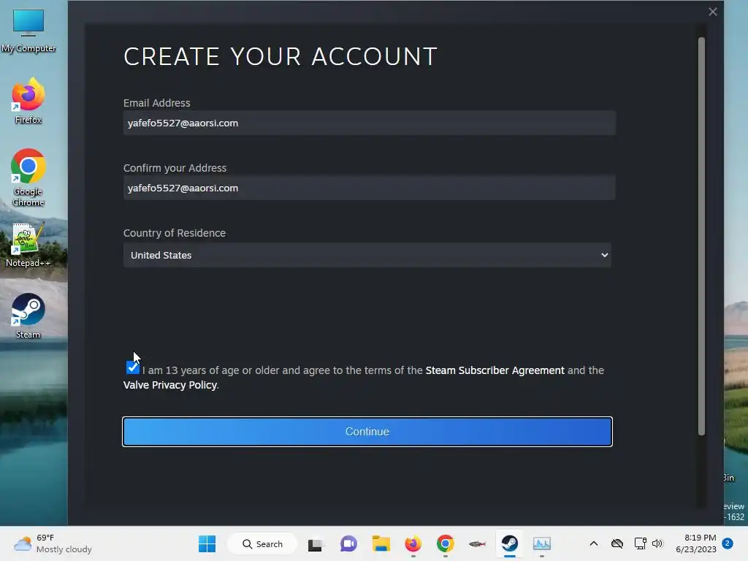
Task: Open the performance monitor taskbar app
Action: click(x=542, y=543)
